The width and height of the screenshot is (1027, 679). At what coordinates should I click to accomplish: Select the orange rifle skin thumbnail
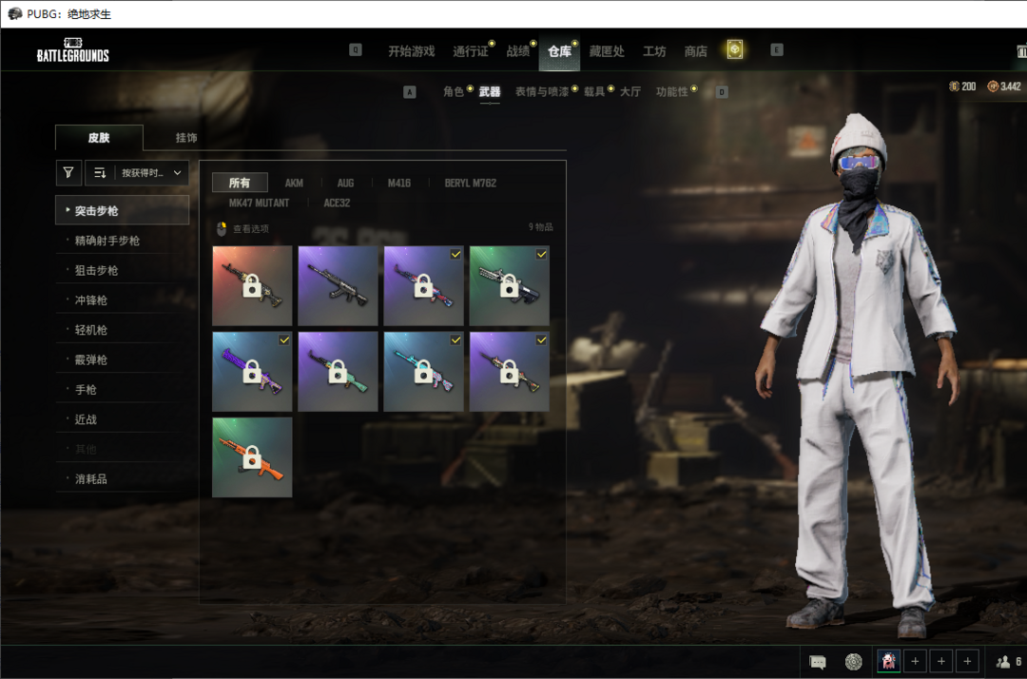252,457
